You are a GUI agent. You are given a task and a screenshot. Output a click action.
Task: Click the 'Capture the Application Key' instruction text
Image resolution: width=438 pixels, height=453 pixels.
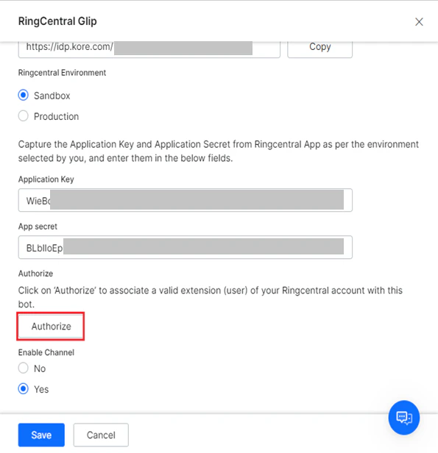coord(219,151)
